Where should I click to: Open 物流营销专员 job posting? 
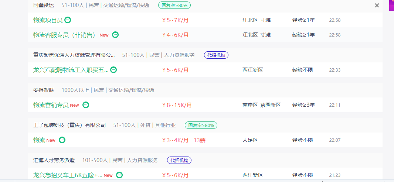[51, 105]
